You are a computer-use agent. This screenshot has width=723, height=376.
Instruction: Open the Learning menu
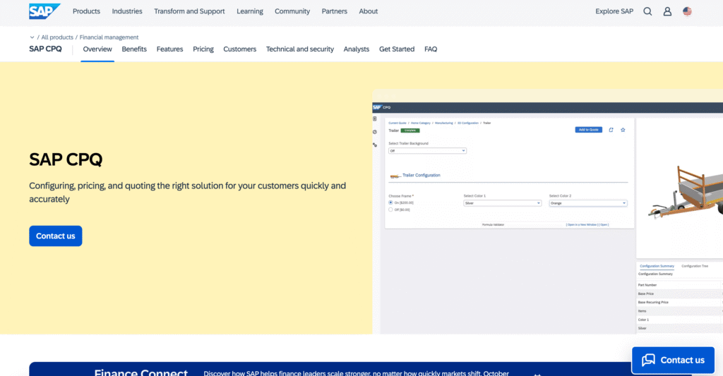[249, 11]
